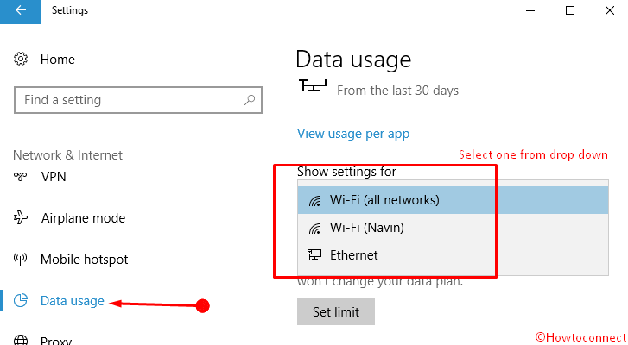Open the Airplane mode page

point(83,218)
